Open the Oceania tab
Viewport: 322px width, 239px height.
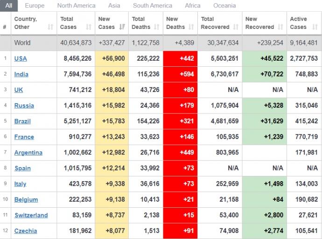click(x=224, y=6)
